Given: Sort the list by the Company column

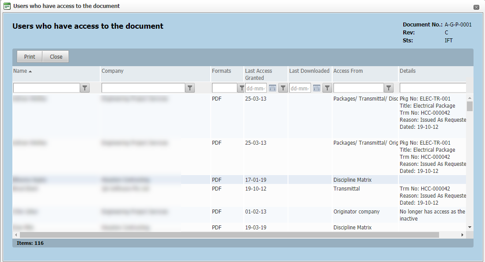Looking at the screenshot, I should pyautogui.click(x=112, y=71).
